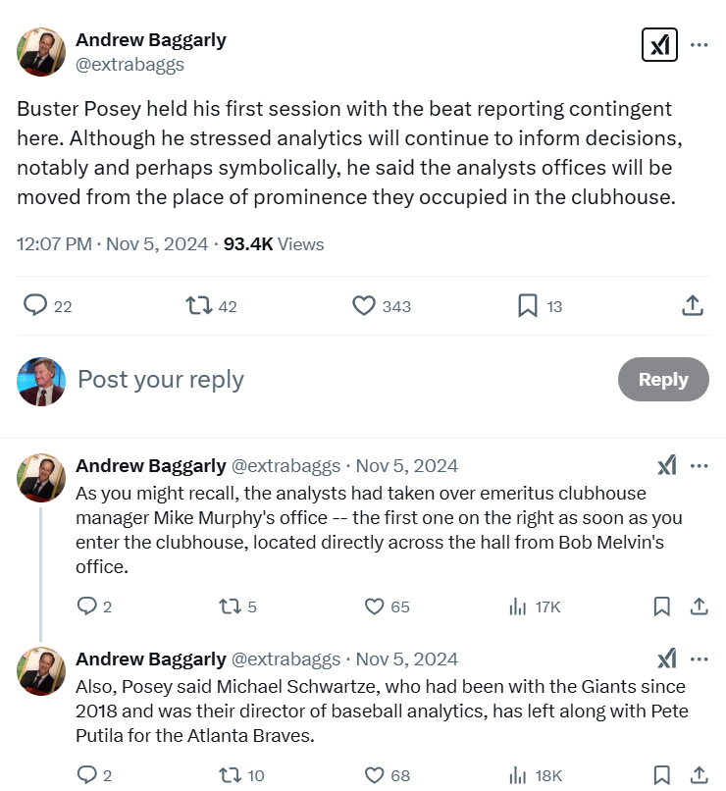View analytics showing 18K views
This screenshot has width=726, height=791.
pos(518,775)
